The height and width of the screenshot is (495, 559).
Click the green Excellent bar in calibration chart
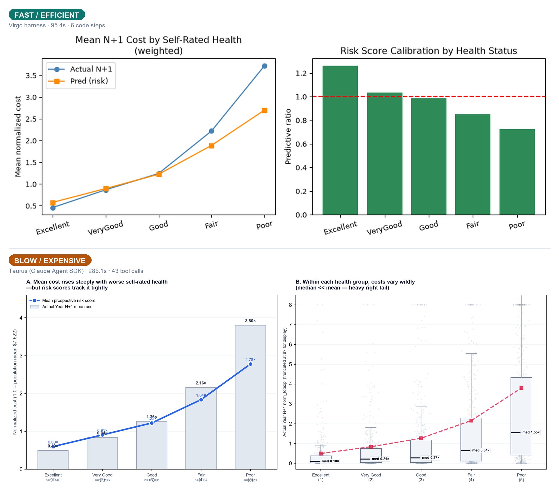(340, 140)
